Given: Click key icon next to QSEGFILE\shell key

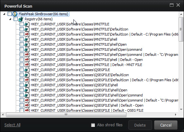Looking at the screenshot, I should click(27, 85).
